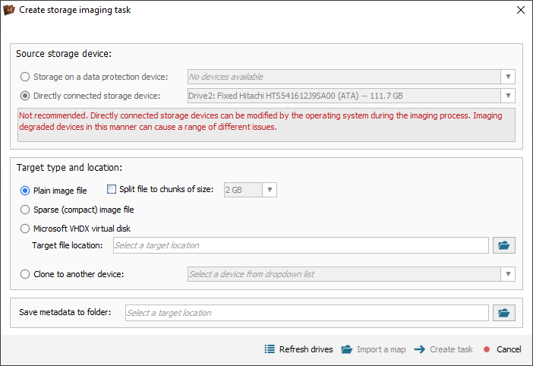Click the red Cancel dot icon
Image resolution: width=533 pixels, height=366 pixels.
tap(487, 349)
